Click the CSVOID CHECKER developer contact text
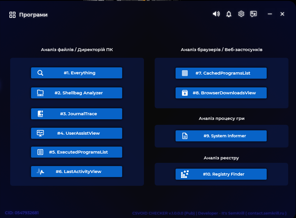 click(x=209, y=213)
